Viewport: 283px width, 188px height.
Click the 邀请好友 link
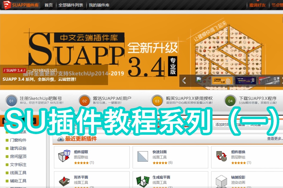(x=258, y=5)
